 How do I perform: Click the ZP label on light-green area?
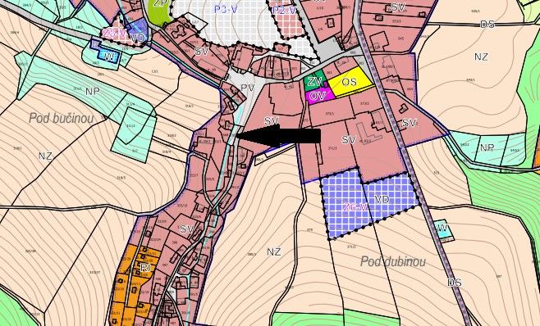pos(160,2)
